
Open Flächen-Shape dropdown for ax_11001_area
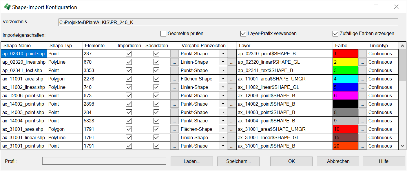(223, 79)
